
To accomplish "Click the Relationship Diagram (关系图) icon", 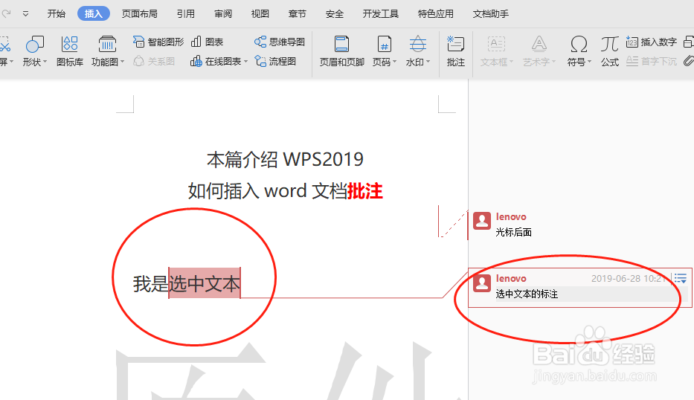I will (x=139, y=61).
